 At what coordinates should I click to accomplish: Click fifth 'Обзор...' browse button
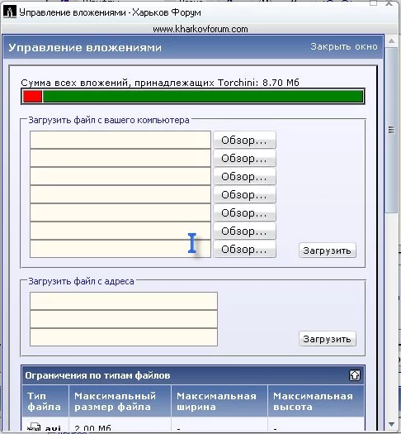pos(244,212)
